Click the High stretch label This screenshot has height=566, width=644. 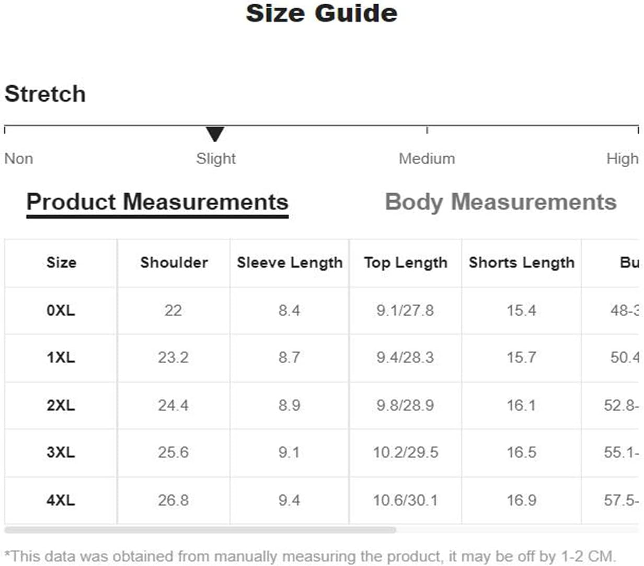[x=622, y=158]
